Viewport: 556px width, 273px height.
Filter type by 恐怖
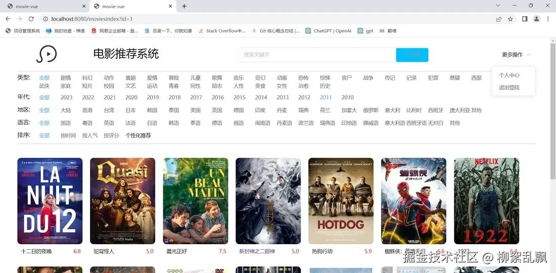[x=303, y=78]
